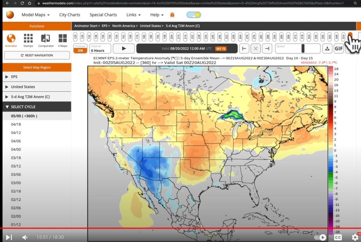The height and width of the screenshot is (242, 361).
Task: Click the SET TZ timezone button
Action: point(221,49)
